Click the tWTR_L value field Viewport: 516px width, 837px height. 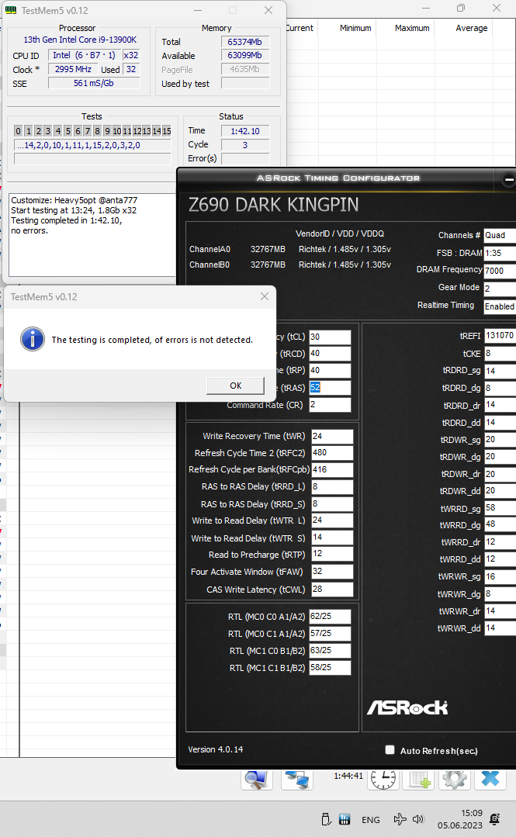point(332,521)
